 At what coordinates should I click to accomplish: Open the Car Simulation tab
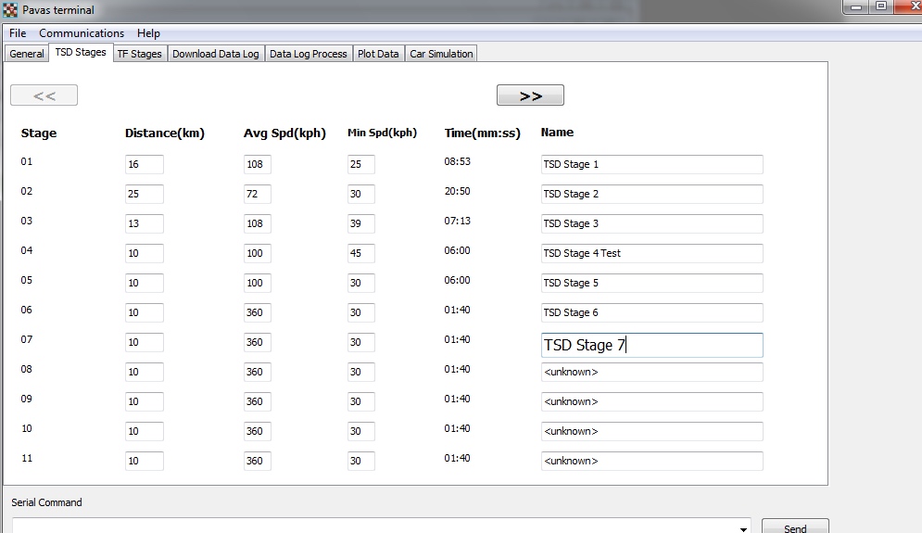coord(441,54)
